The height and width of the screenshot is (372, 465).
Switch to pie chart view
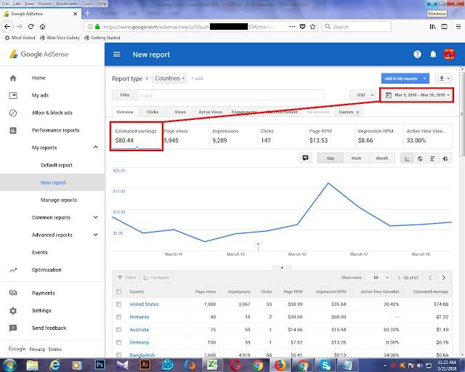coord(445,158)
